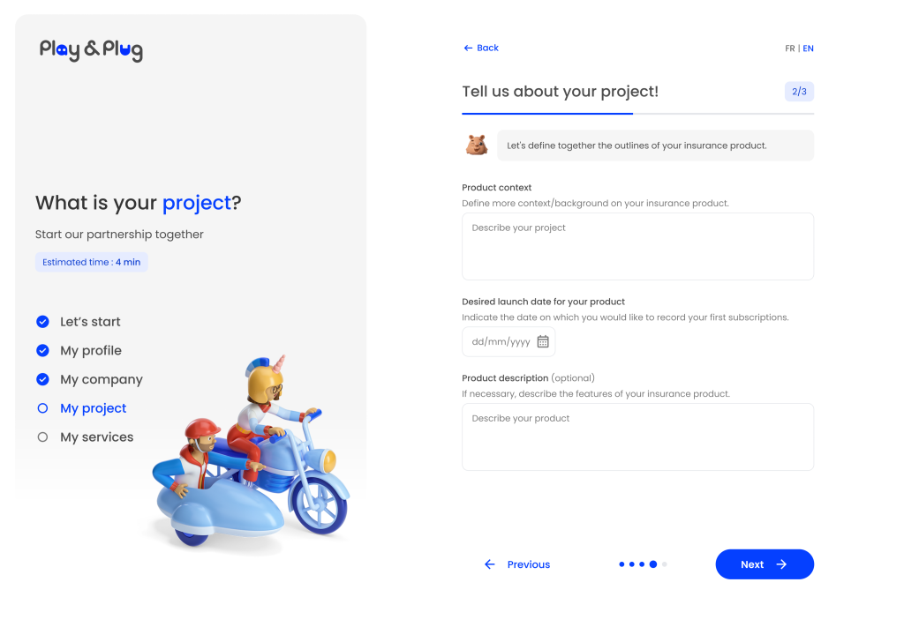
Task: Open the My project step
Action: click(x=93, y=408)
